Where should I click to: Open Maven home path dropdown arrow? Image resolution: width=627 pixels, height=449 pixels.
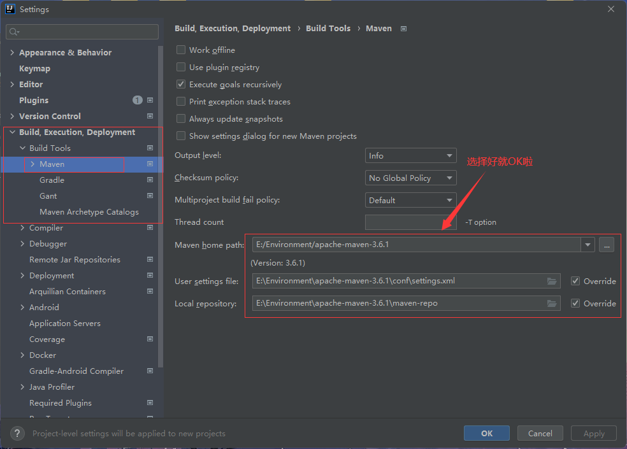[587, 245]
